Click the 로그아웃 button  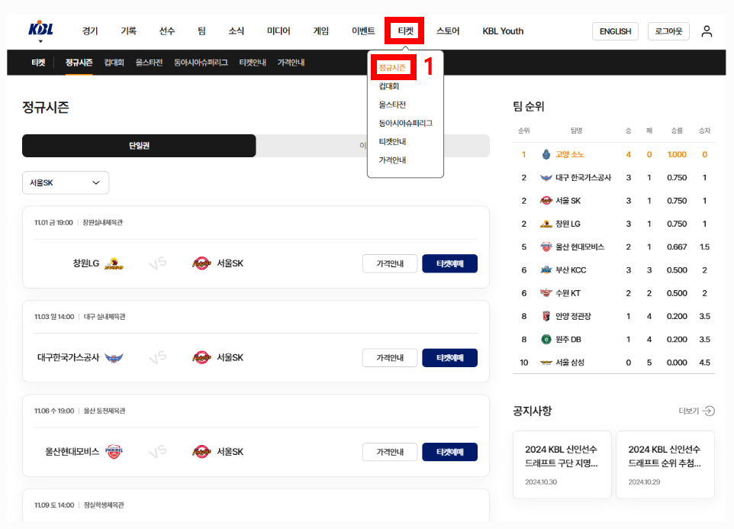[x=668, y=31]
